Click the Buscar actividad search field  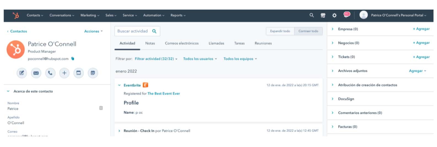[x=134, y=31]
